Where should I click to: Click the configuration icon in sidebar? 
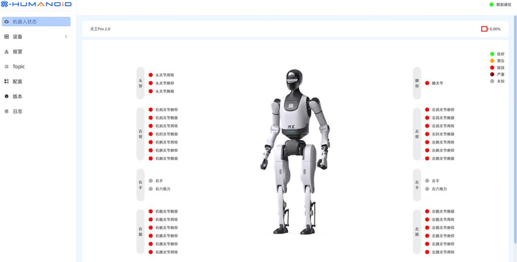[x=6, y=81]
